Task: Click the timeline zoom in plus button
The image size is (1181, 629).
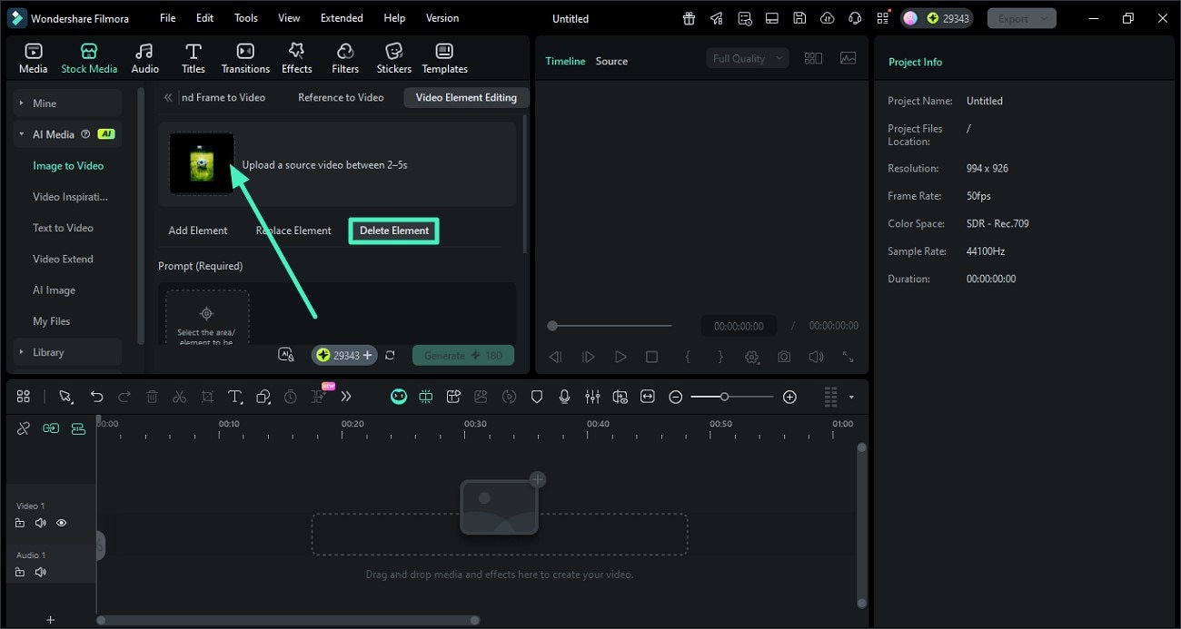Action: coord(789,397)
